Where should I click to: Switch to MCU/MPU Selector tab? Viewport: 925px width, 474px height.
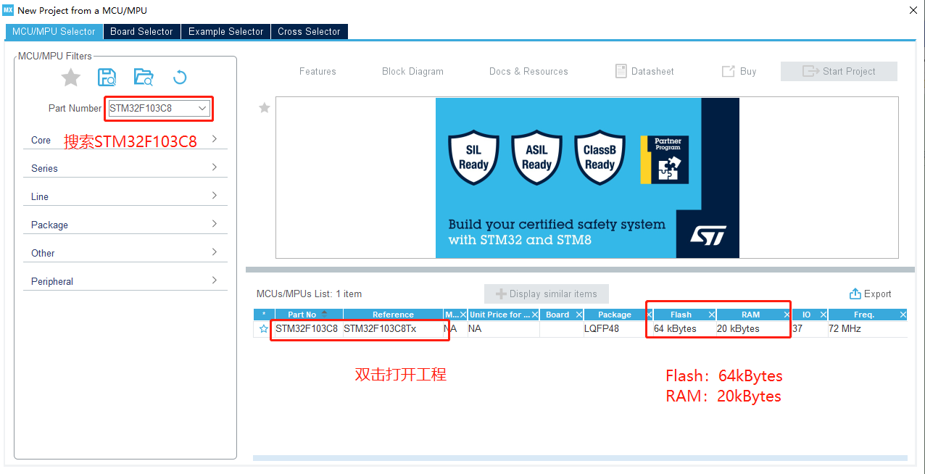tap(54, 31)
